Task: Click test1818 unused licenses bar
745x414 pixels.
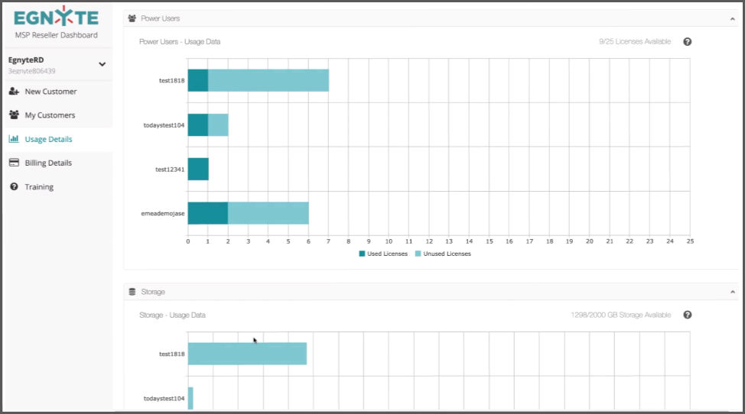Action: 268,80
